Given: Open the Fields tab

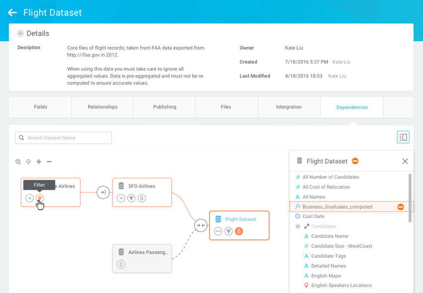Looking at the screenshot, I should point(40,107).
